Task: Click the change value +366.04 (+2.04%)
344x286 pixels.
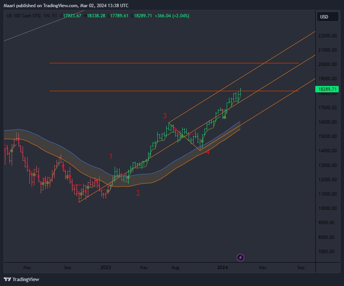Action: point(172,16)
